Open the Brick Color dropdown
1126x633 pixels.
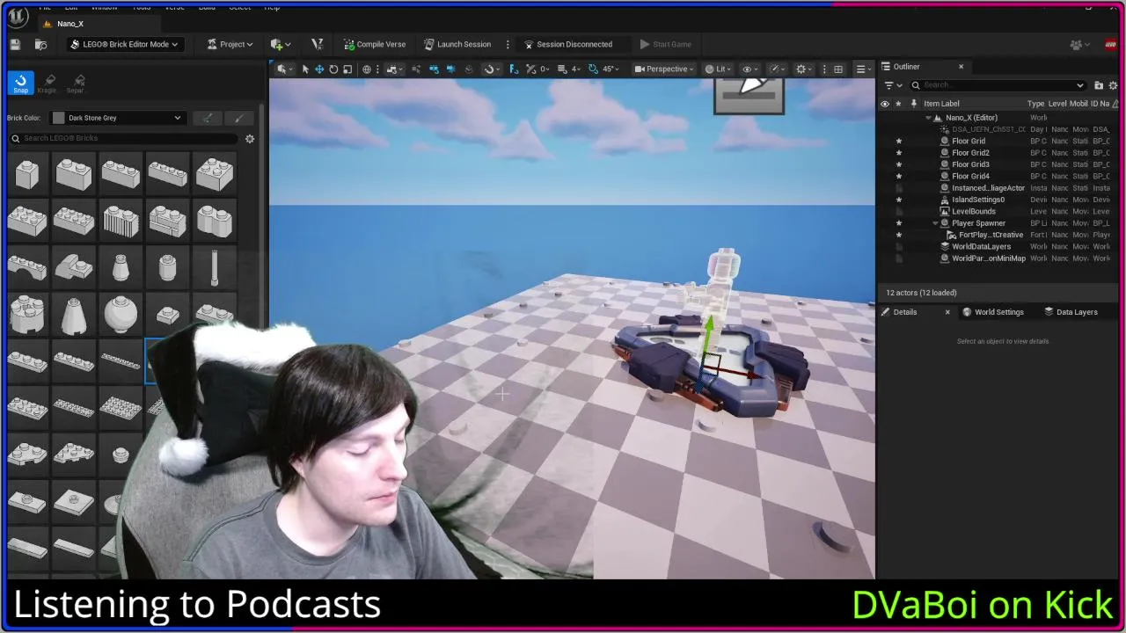pos(117,118)
